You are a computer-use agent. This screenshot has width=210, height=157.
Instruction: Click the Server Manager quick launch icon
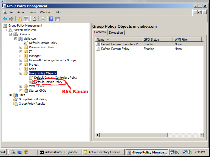click(13, 152)
